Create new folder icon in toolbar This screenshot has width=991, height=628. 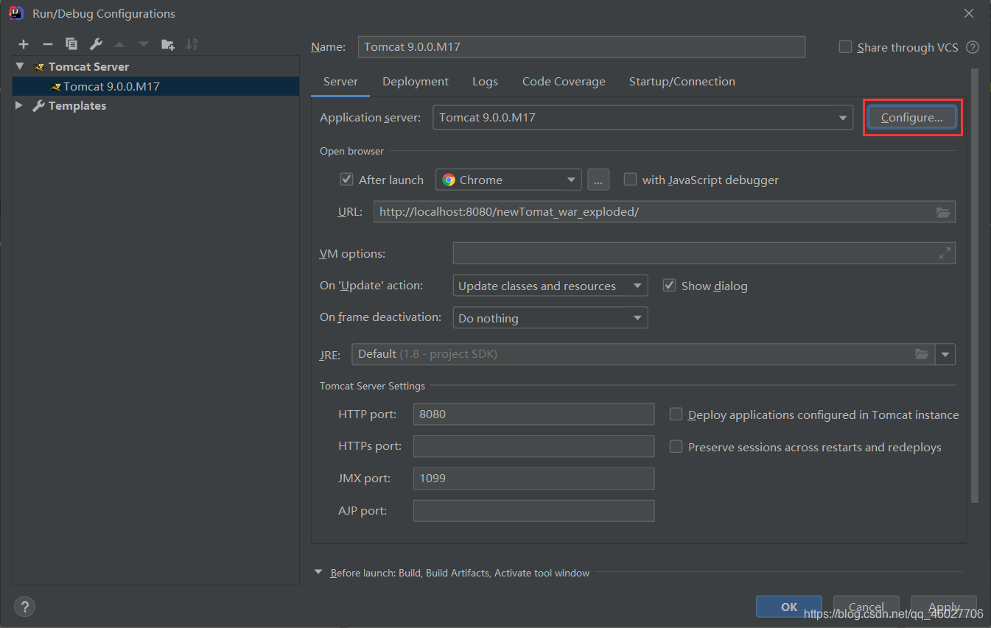coord(168,44)
